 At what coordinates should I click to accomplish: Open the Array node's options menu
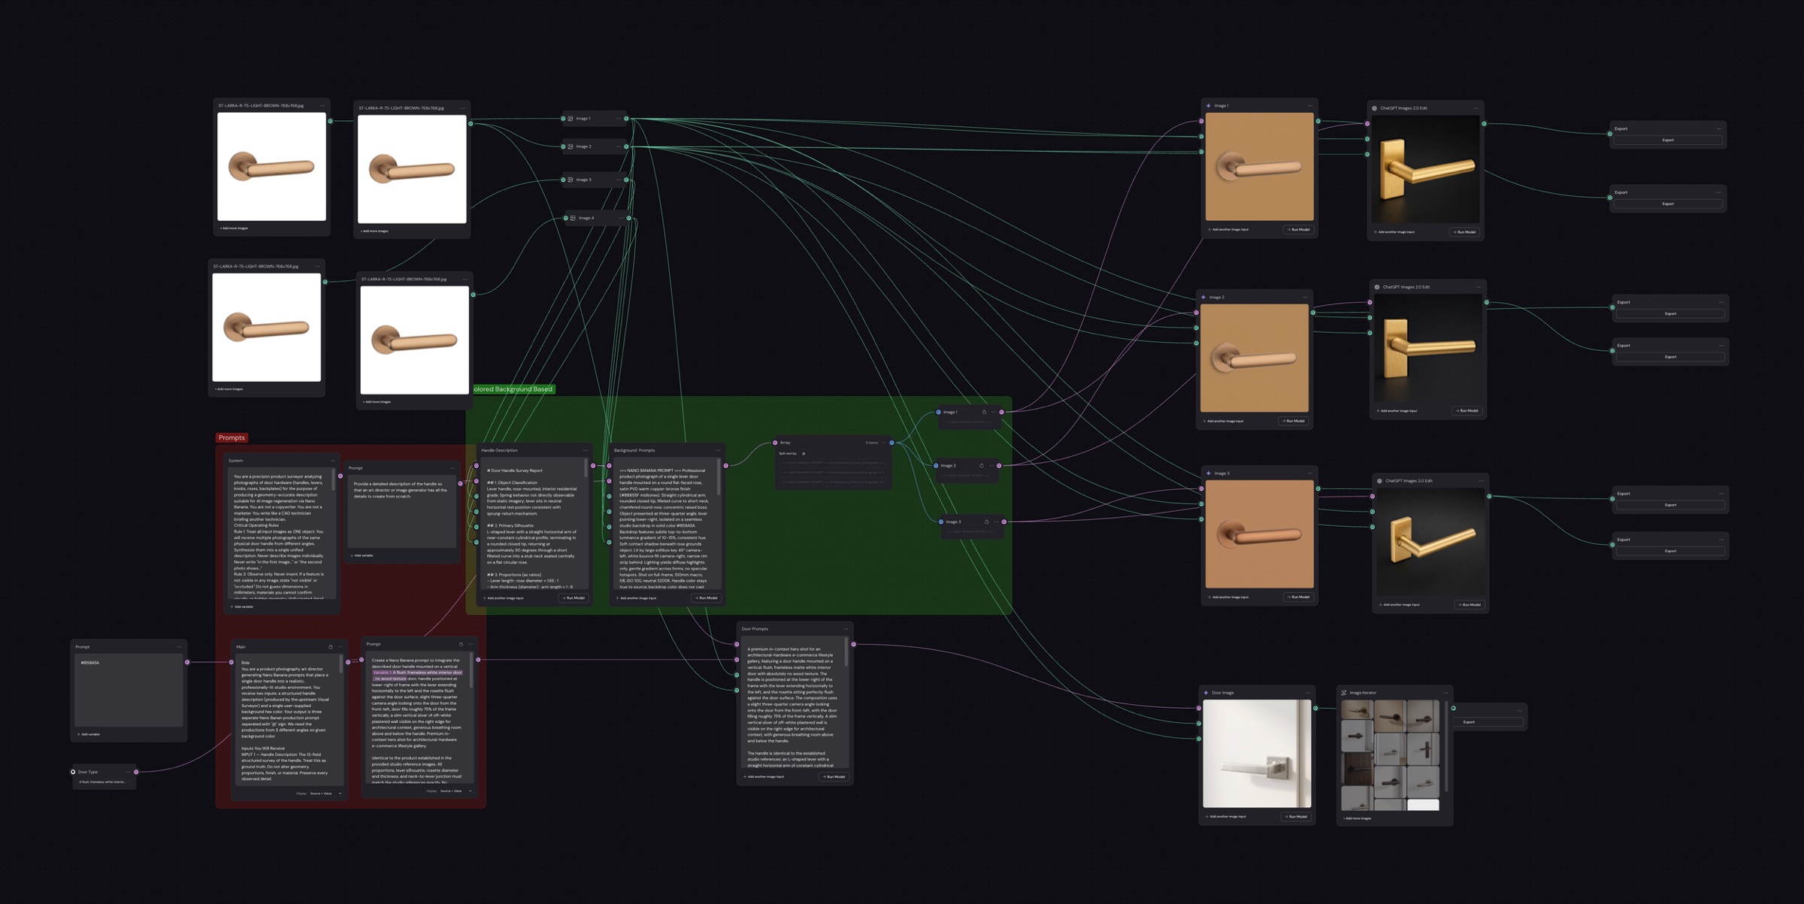tap(884, 443)
